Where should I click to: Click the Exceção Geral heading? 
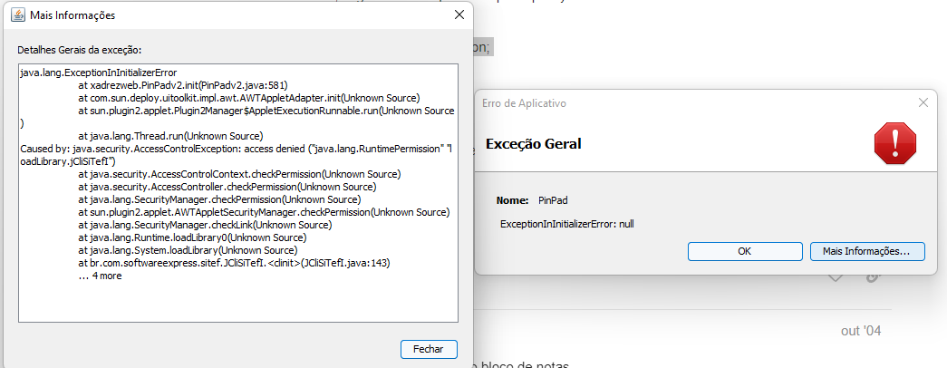click(x=533, y=144)
